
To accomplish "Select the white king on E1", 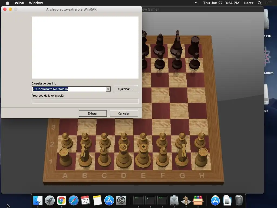I will [x=143, y=156].
